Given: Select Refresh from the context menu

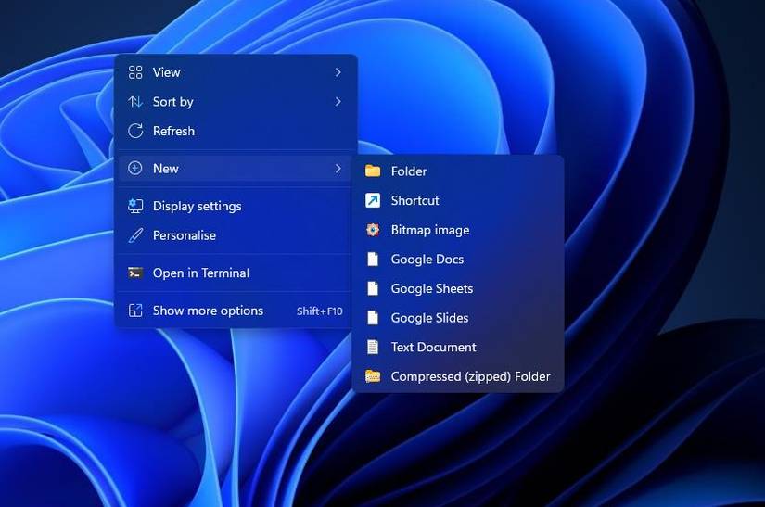Looking at the screenshot, I should [236, 131].
